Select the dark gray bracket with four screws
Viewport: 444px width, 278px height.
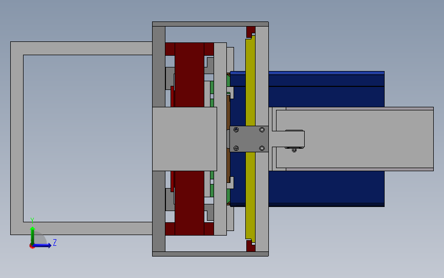click(249, 139)
